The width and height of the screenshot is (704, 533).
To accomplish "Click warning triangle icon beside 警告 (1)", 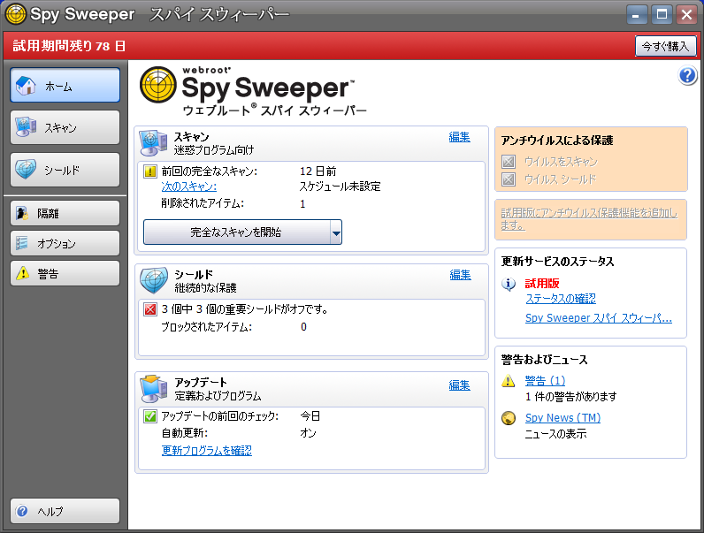I will 509,381.
